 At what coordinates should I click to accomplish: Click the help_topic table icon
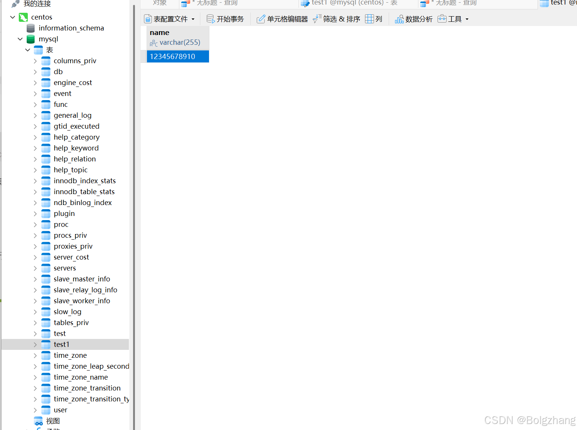[46, 170]
